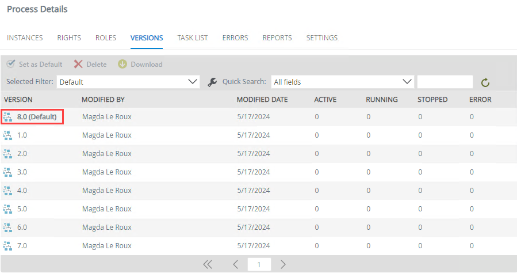Open the Selected Filter dropdown

pyautogui.click(x=128, y=82)
